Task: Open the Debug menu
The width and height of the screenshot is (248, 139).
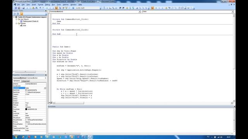Action: 47,5
